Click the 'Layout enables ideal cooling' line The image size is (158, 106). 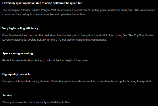(x=54, y=40)
